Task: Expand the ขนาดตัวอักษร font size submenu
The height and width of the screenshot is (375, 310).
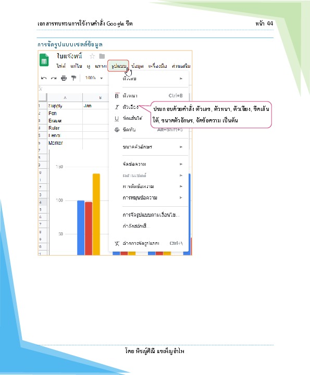Action: [149, 147]
